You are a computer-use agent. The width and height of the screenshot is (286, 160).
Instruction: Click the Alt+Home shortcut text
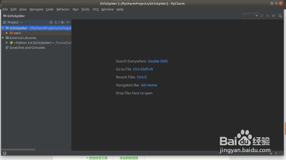coord(149,85)
